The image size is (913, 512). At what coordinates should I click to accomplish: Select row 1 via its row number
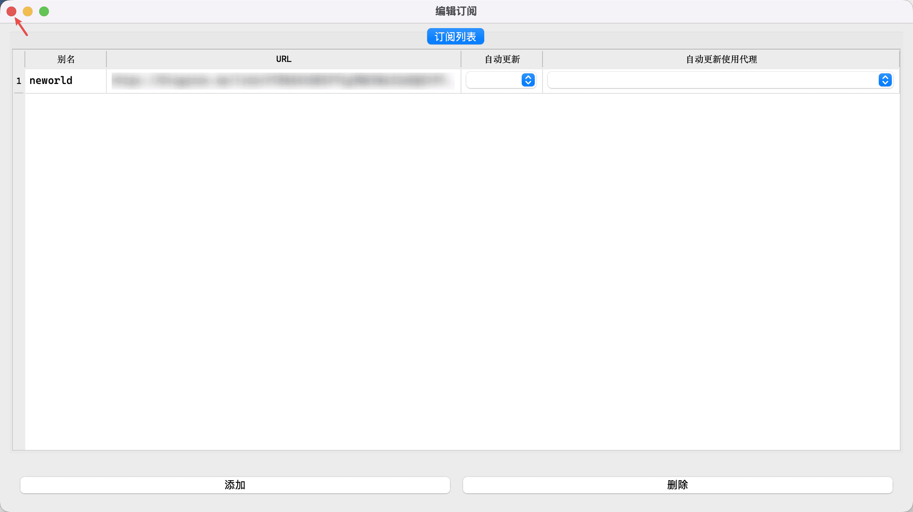coord(19,81)
